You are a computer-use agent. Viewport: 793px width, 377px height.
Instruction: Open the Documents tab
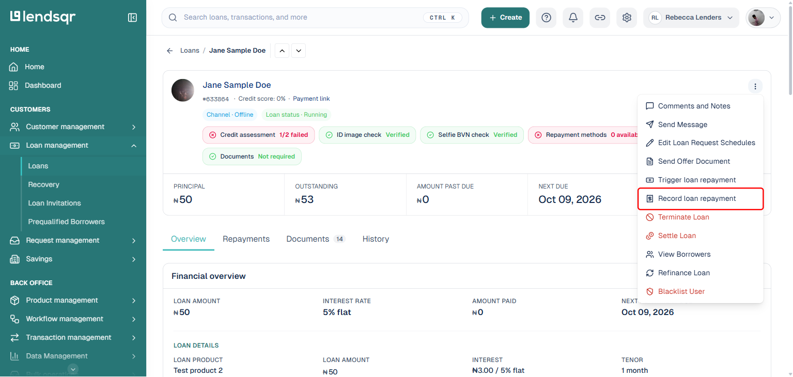click(316, 239)
